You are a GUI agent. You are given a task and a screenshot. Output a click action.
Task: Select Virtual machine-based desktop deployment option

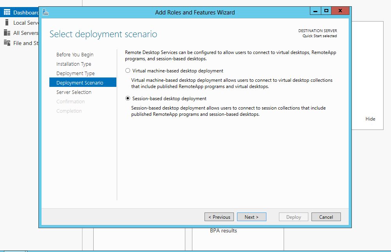128,70
